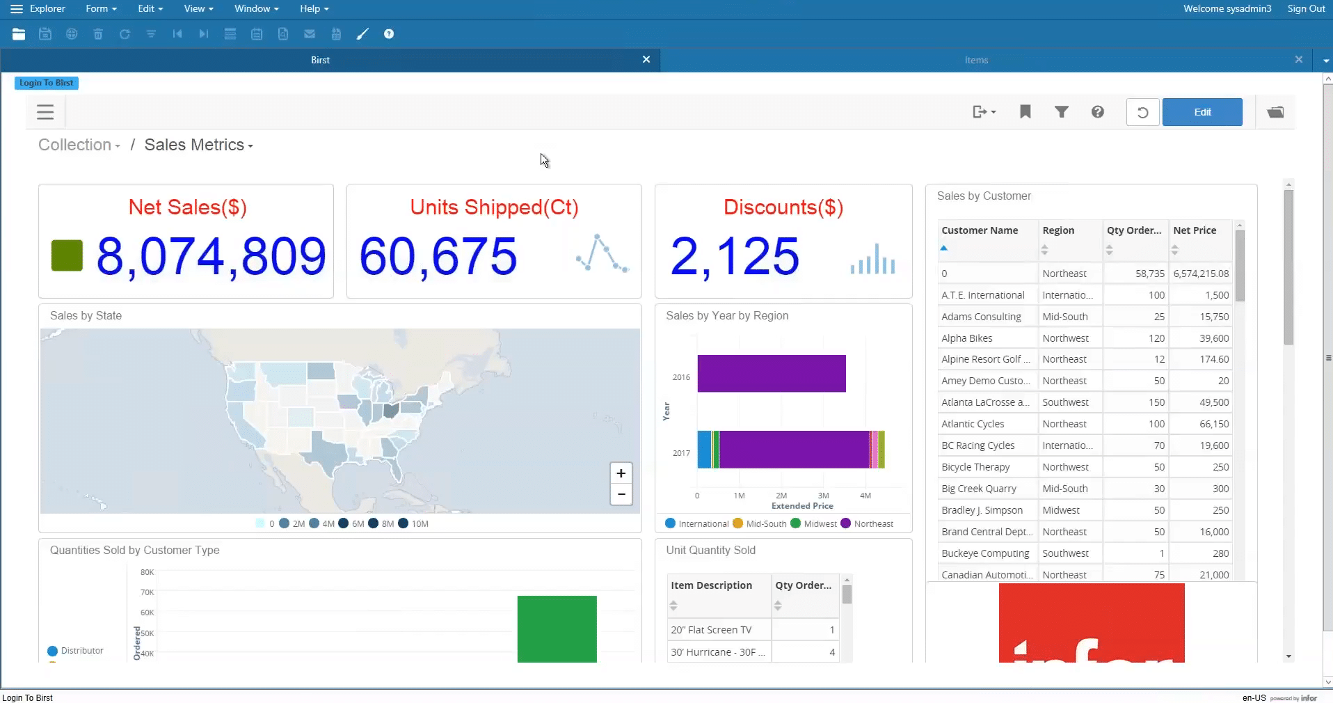Zoom in on the Sales by State map
Image resolution: width=1333 pixels, height=703 pixels.
click(621, 473)
